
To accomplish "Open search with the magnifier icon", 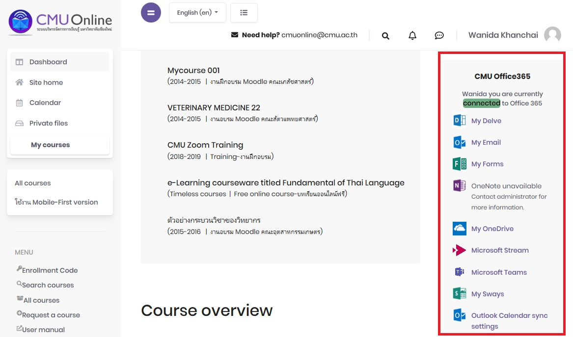I will (385, 36).
